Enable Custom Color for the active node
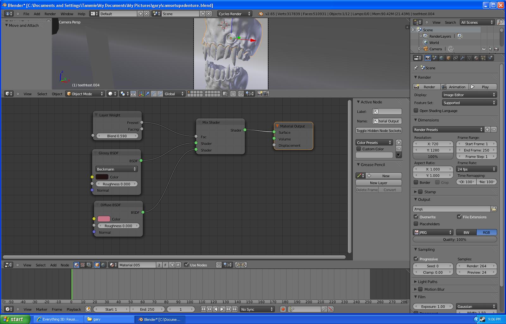 (x=359, y=149)
